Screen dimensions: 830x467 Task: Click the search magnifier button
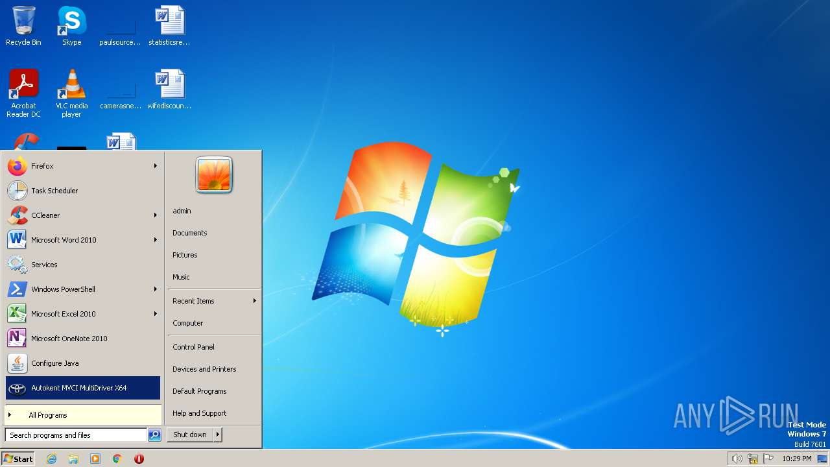point(154,435)
